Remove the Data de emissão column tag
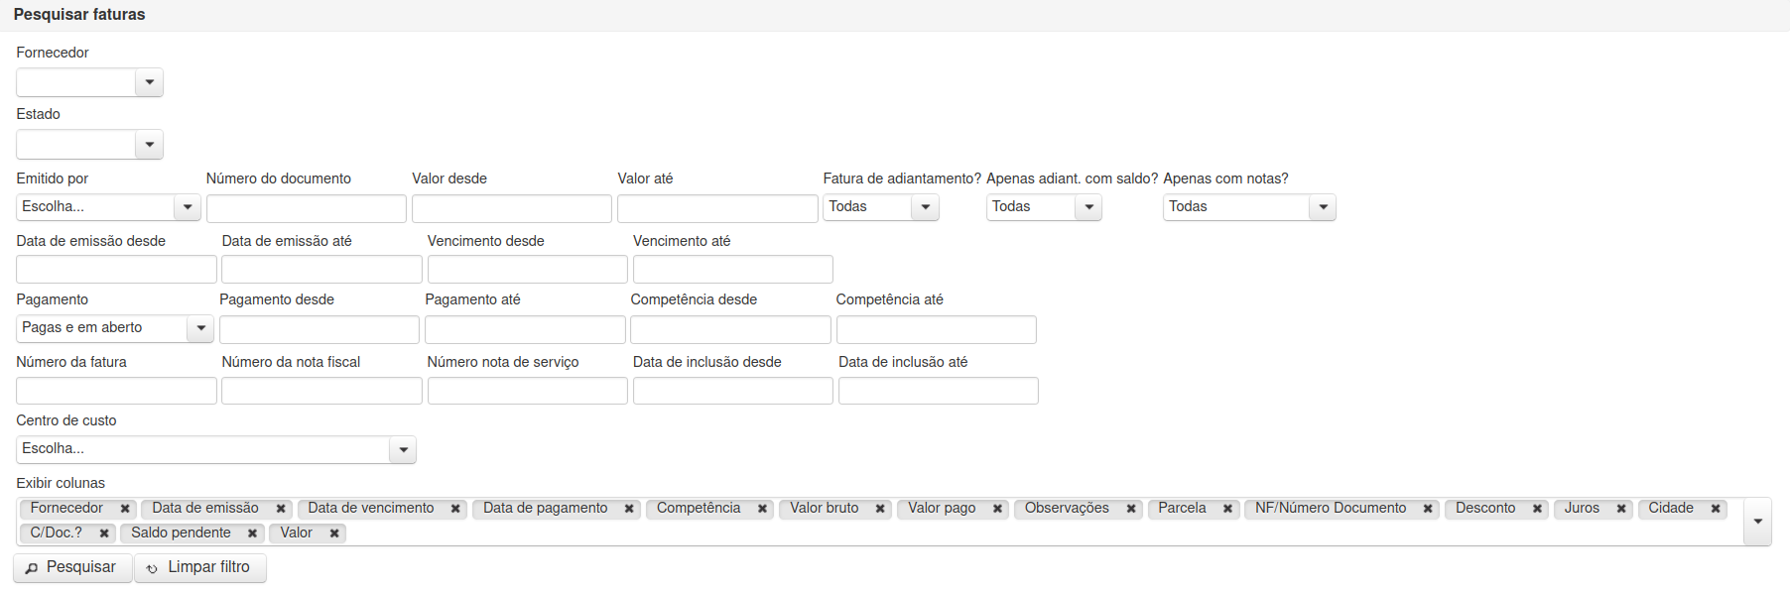Image resolution: width=1790 pixels, height=592 pixels. [x=281, y=509]
